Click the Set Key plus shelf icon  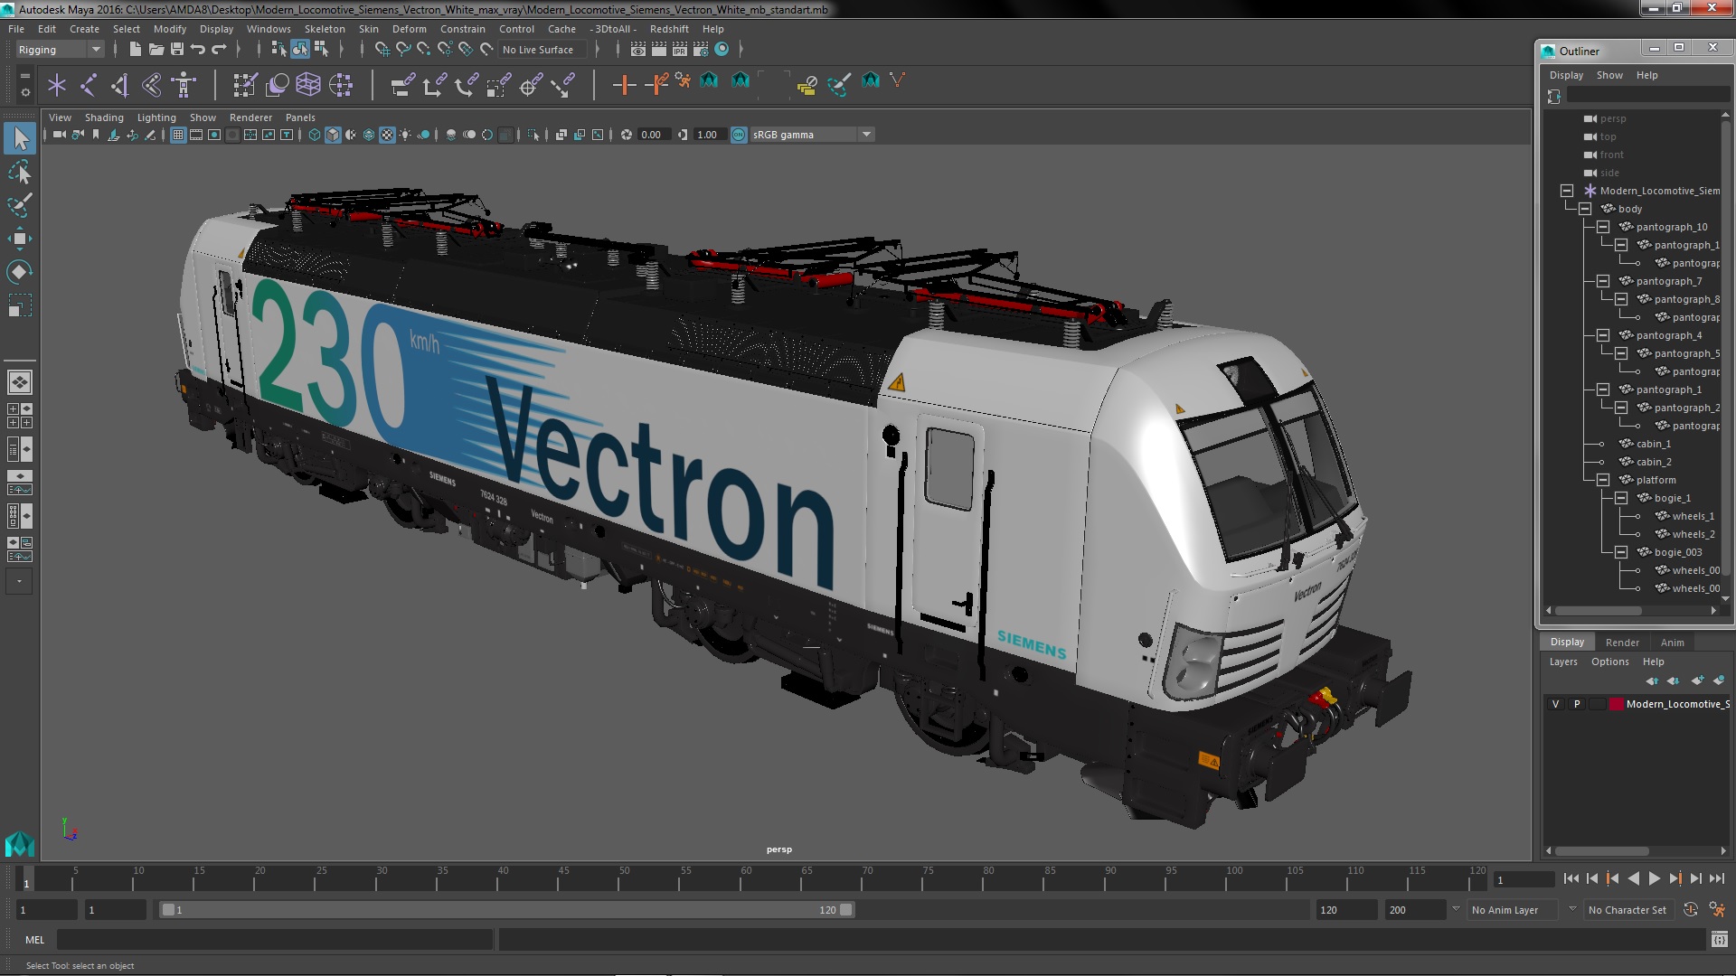[623, 85]
